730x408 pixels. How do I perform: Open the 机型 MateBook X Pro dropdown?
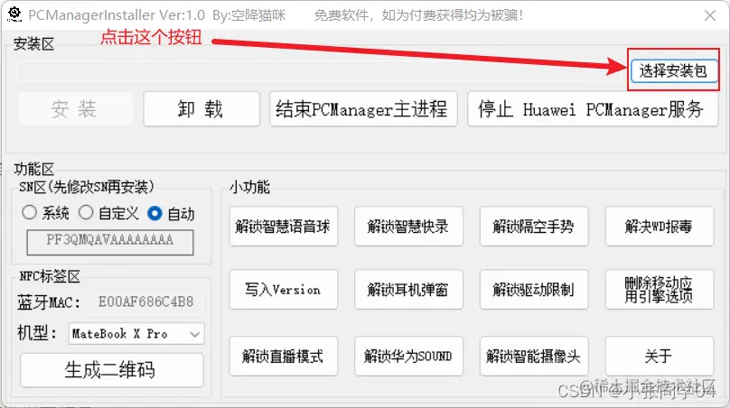(x=136, y=334)
